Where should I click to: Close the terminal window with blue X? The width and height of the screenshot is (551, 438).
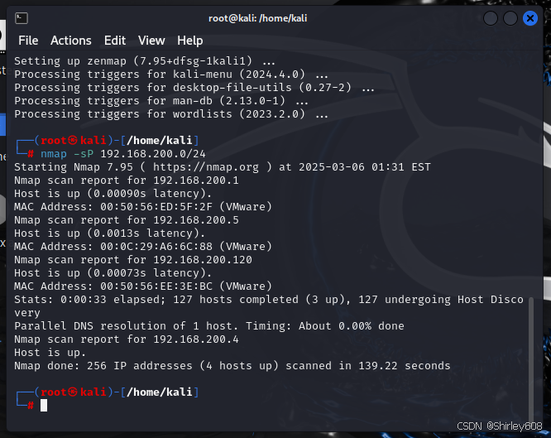point(530,18)
